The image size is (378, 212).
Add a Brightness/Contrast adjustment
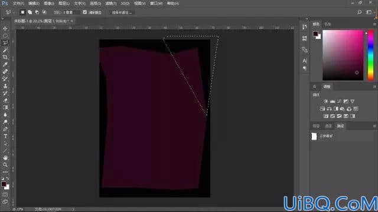[x=325, y=101]
